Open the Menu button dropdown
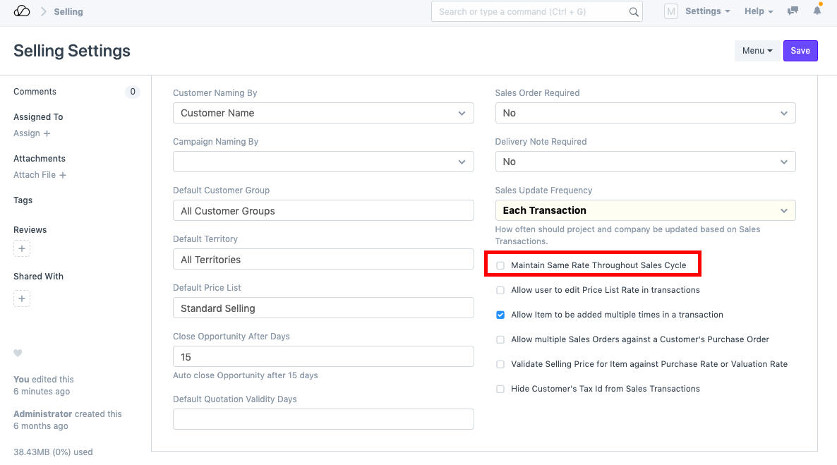The height and width of the screenshot is (465, 837). [x=757, y=51]
